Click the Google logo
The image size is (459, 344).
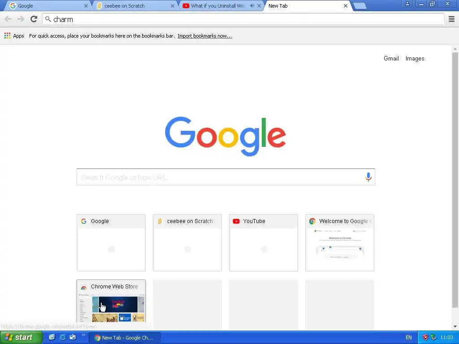[225, 136]
